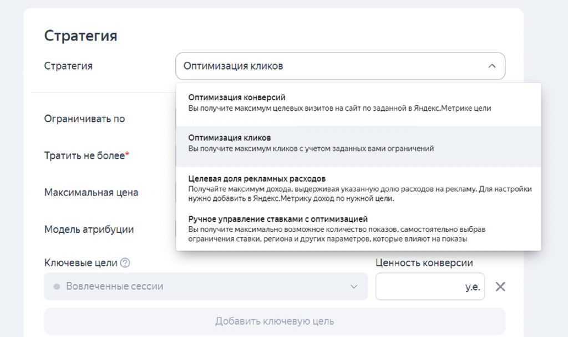568x337 pixels.
Task: Click the "Ограничивать по" label
Action: 84,119
